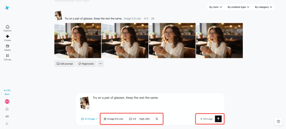
Task: Expand the By content type filter
Action: pos(238,7)
